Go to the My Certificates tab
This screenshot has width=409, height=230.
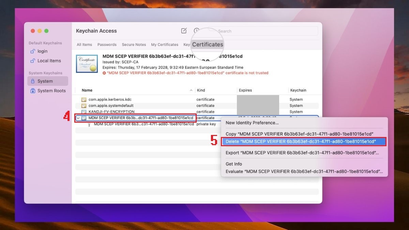click(x=165, y=45)
